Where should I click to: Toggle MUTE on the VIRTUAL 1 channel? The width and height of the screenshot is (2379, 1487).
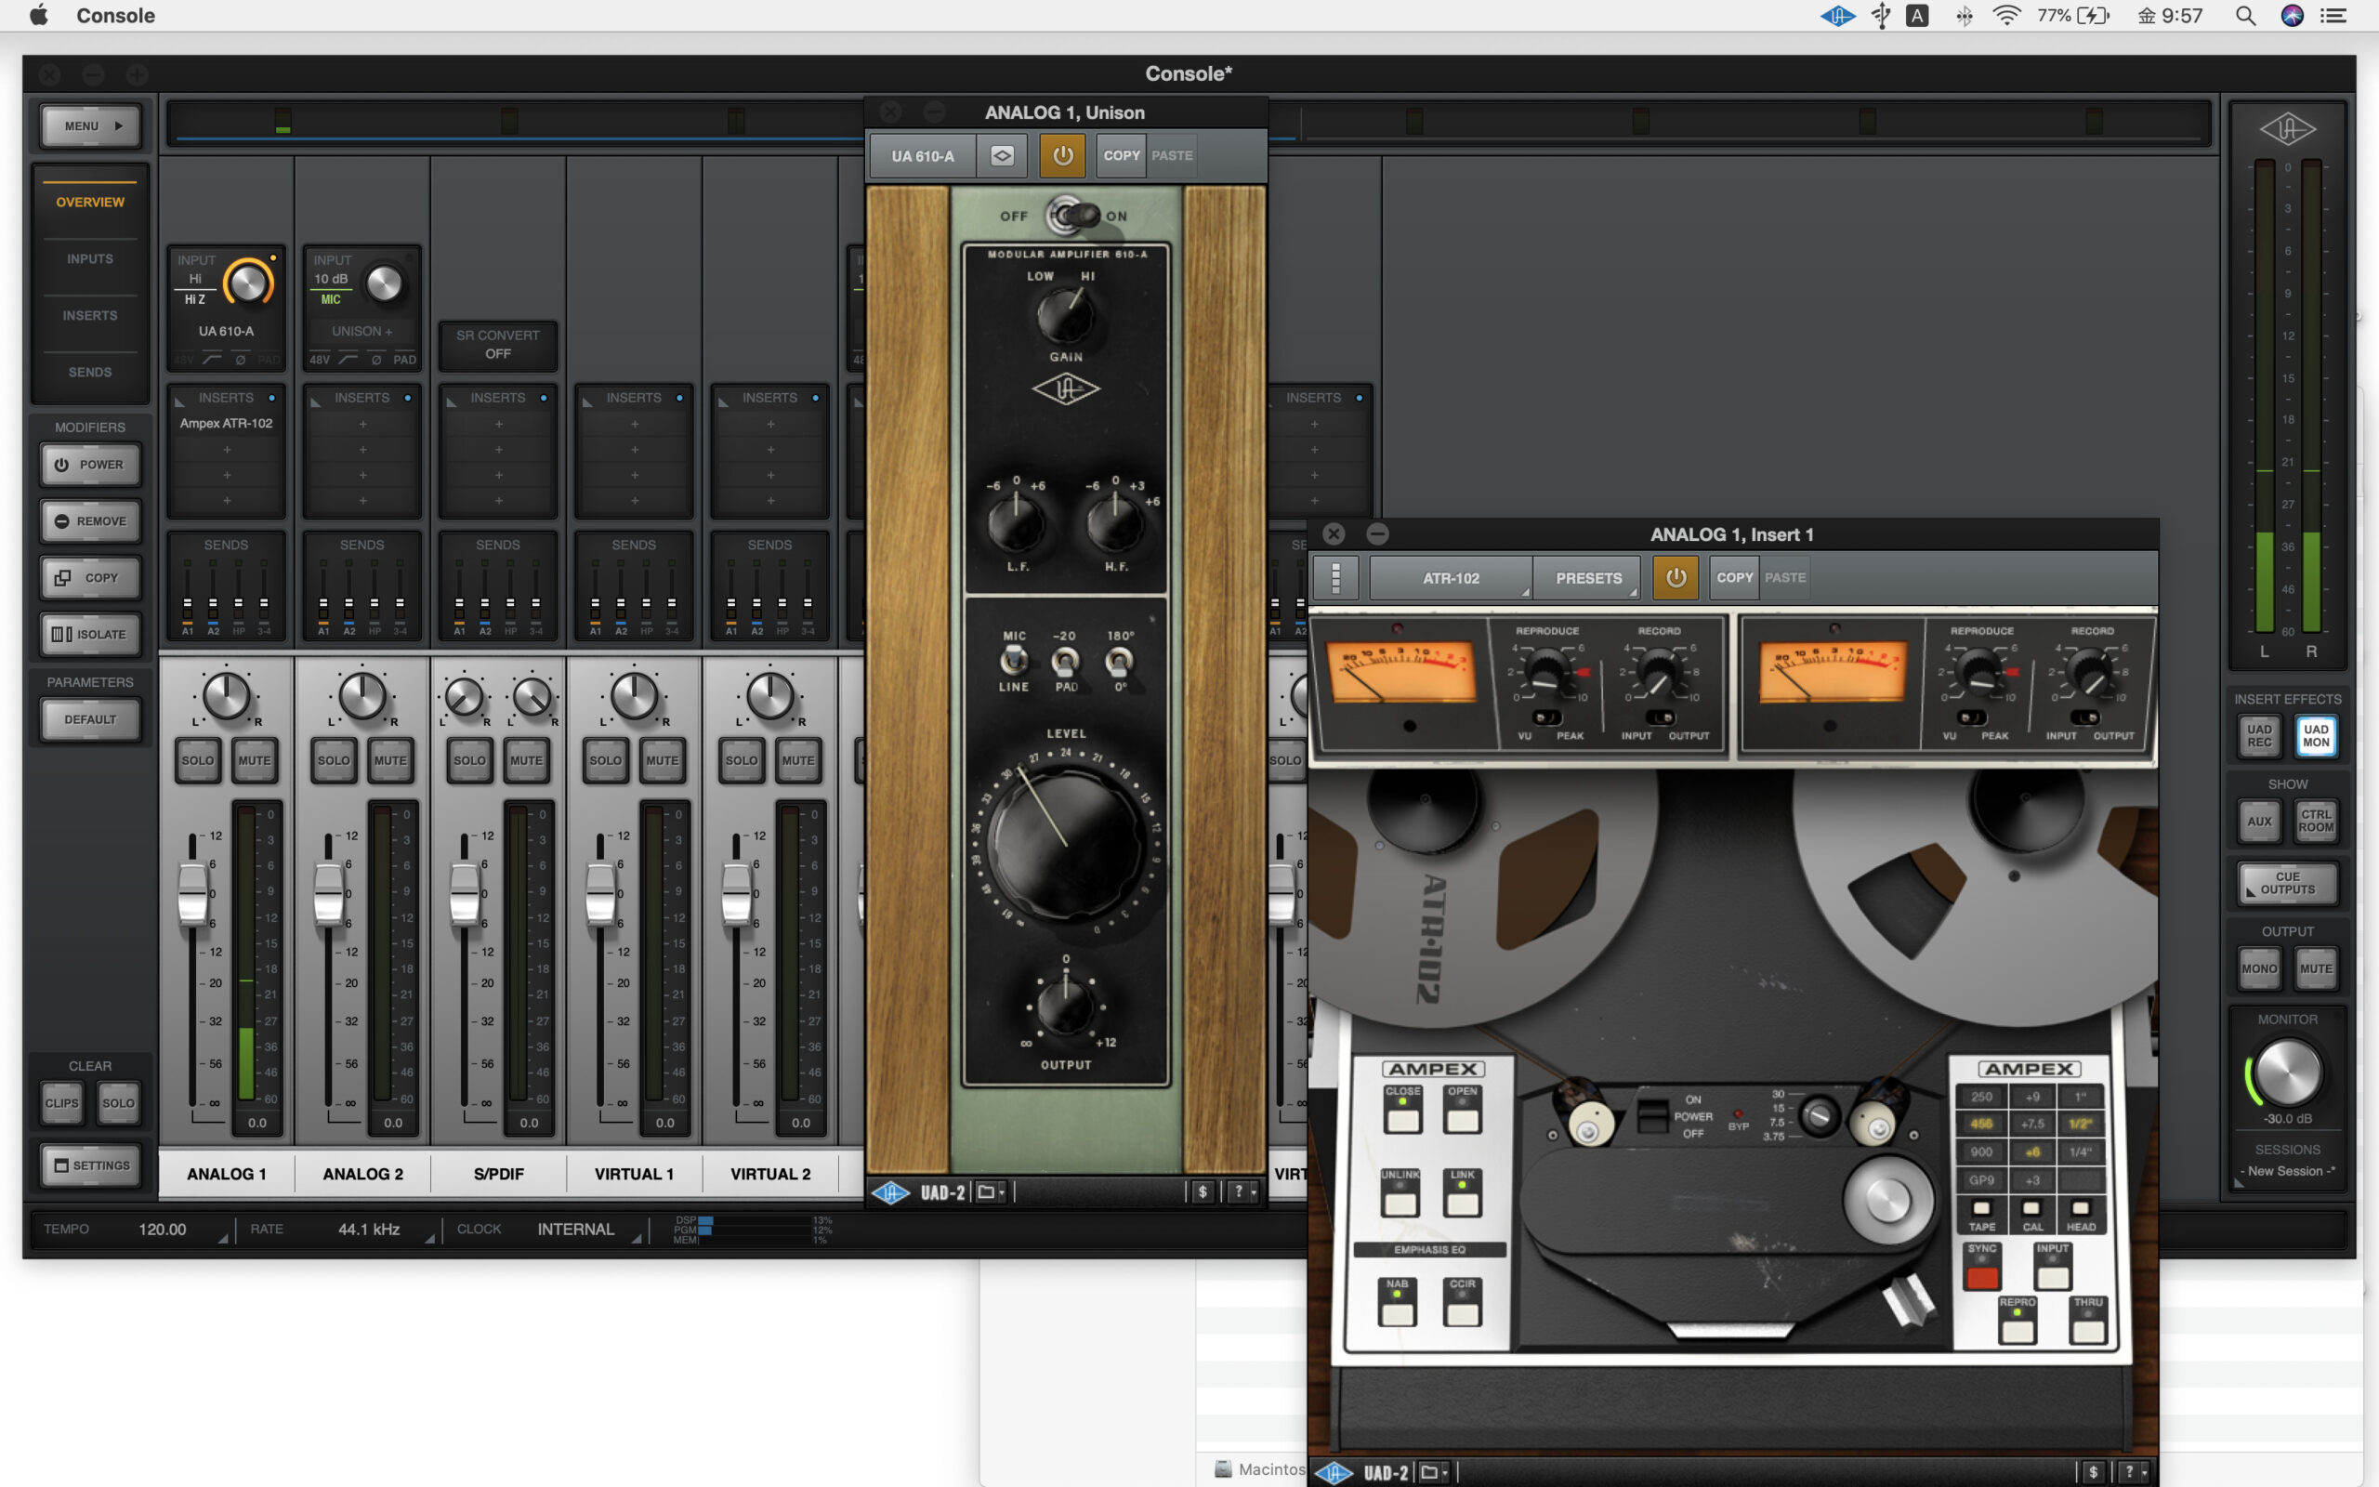(x=663, y=760)
